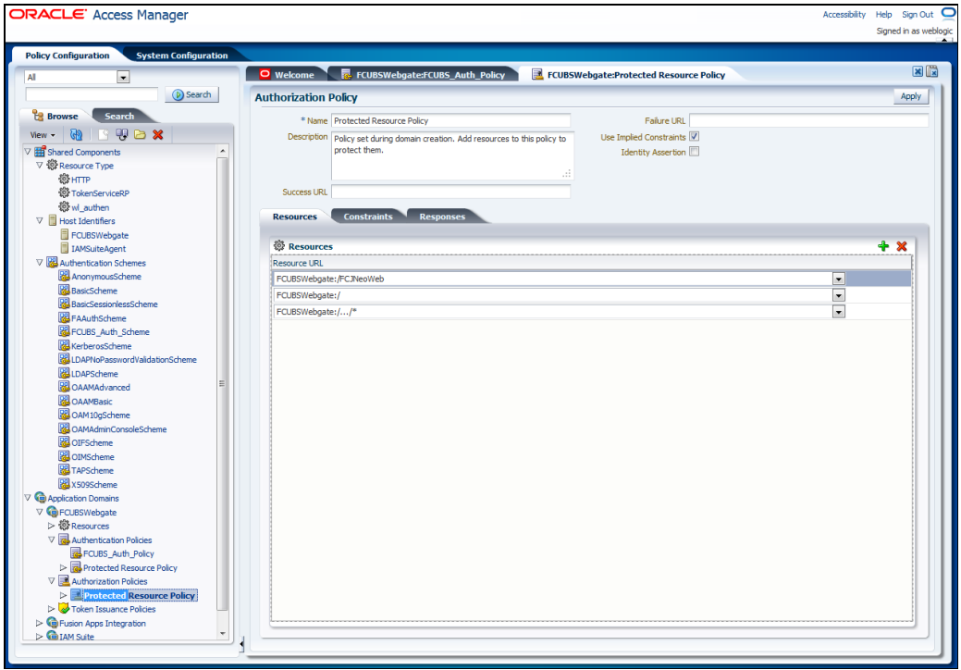Click the duplicate icon in Browse toolbar
The width and height of the screenshot is (961, 670).
point(122,134)
